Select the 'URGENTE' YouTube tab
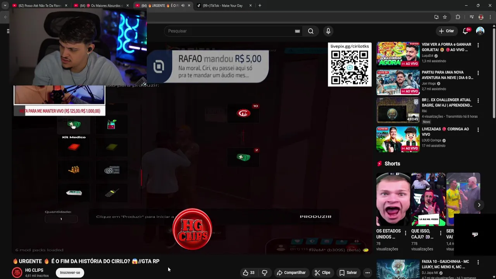Image resolution: width=496 pixels, height=279 pixels. coord(163,5)
